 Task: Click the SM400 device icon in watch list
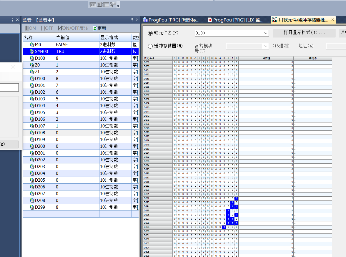[32, 52]
